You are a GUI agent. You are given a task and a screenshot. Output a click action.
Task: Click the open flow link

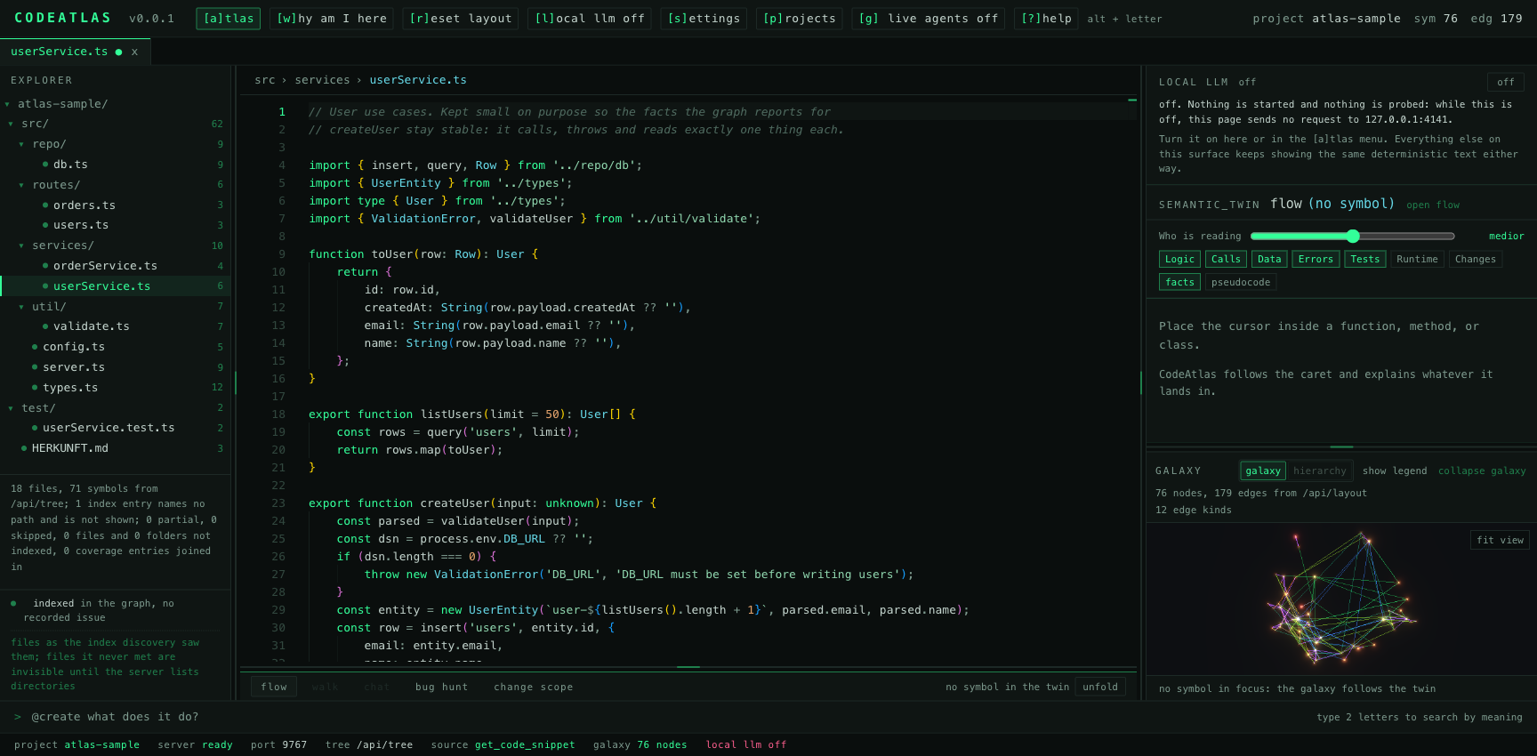(x=1432, y=205)
